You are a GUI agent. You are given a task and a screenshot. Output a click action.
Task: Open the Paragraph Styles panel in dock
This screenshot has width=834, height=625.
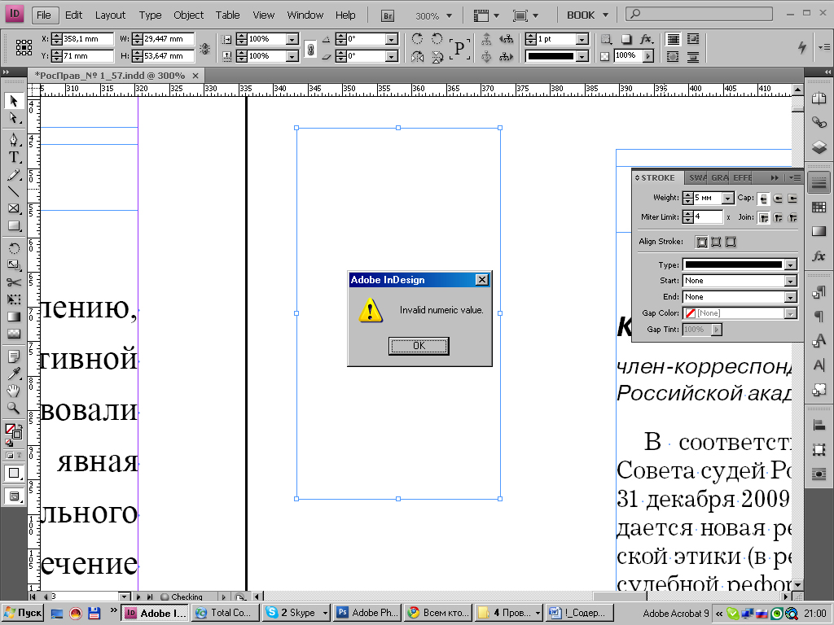pos(819,292)
